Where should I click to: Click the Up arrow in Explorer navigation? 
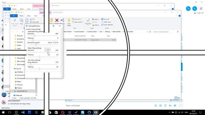point(23,32)
